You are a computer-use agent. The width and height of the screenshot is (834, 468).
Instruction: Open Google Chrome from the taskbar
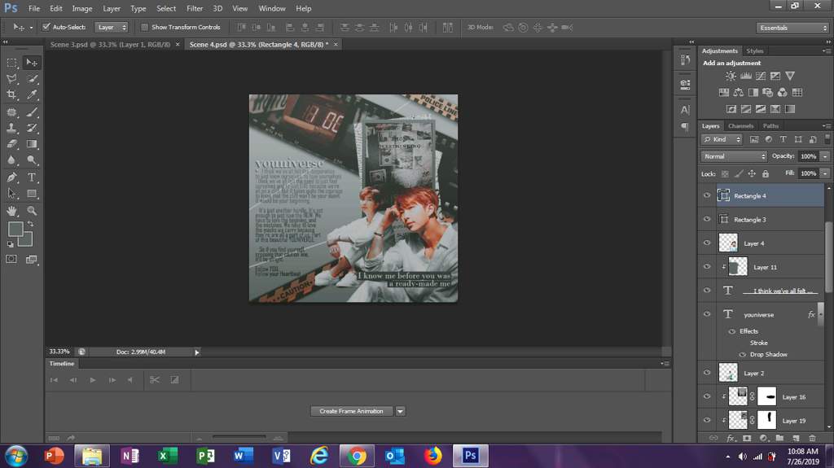[357, 456]
